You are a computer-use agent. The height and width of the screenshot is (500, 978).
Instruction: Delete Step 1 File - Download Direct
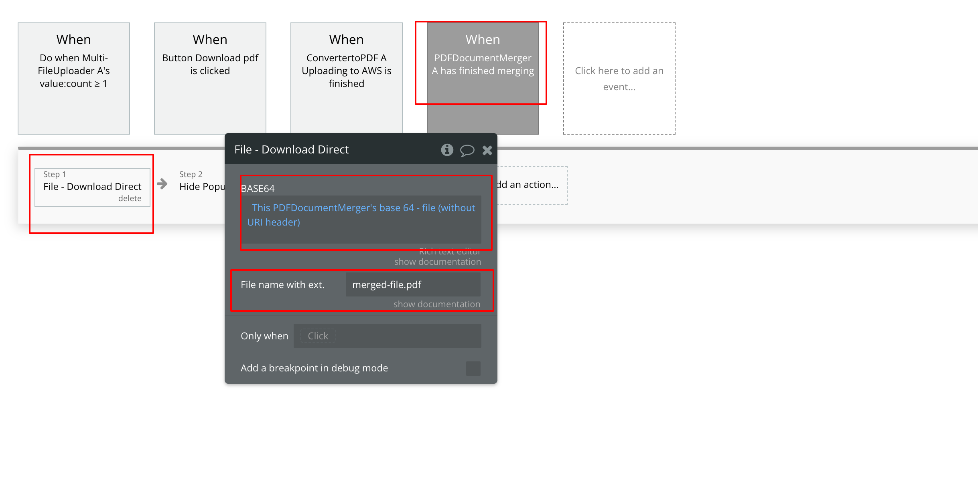tap(130, 198)
